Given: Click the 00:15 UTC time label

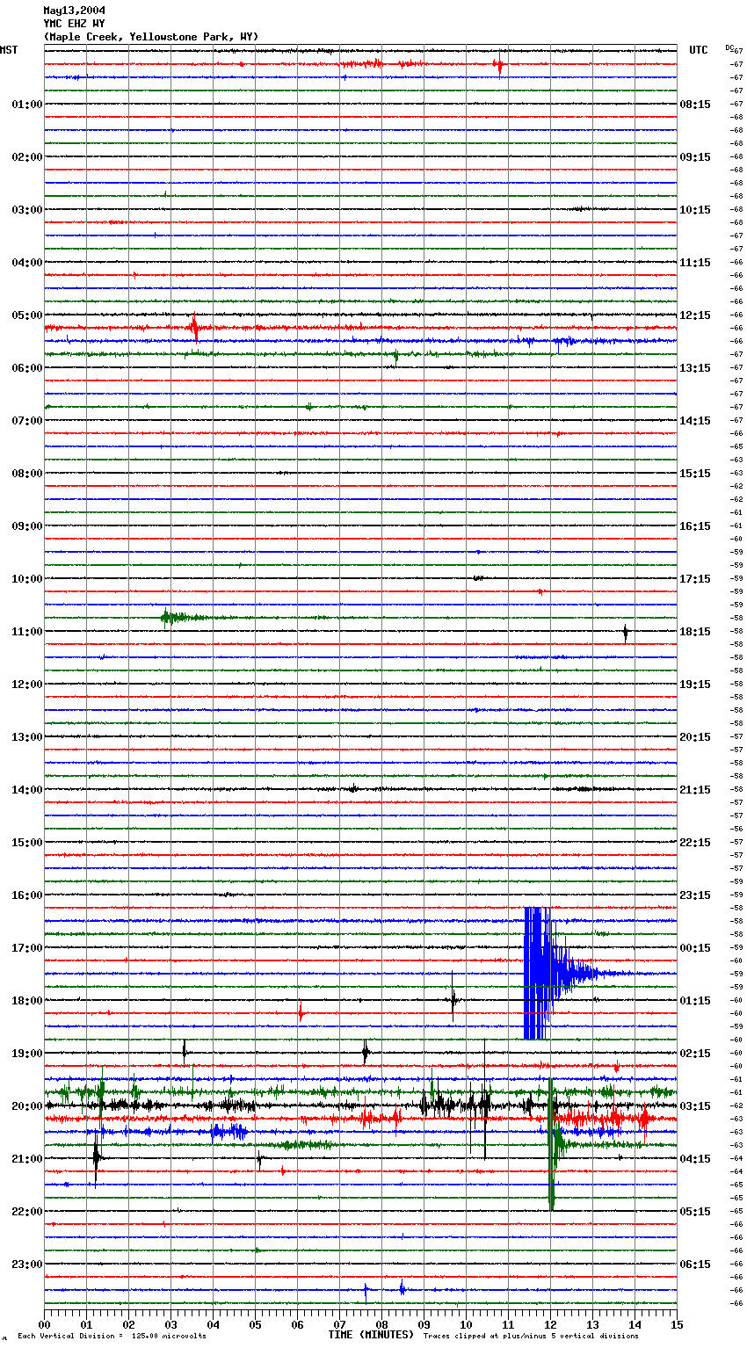Looking at the screenshot, I should coord(695,948).
